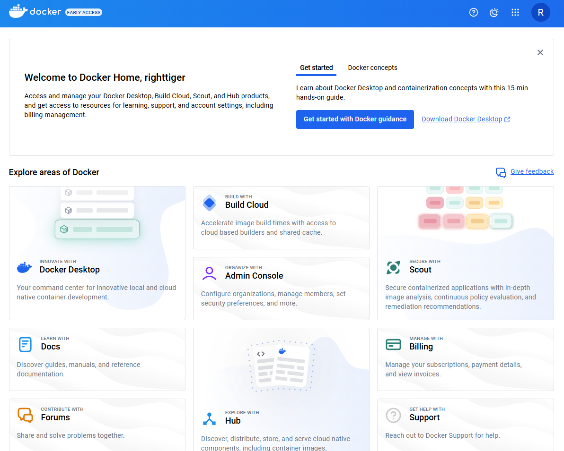
Task: Click 'EXPLORE WITH' label
Action: coord(242,413)
